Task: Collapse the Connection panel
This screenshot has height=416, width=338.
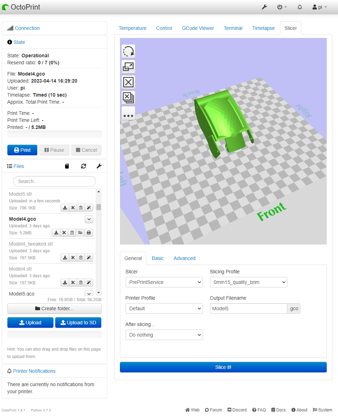Action: [x=27, y=28]
